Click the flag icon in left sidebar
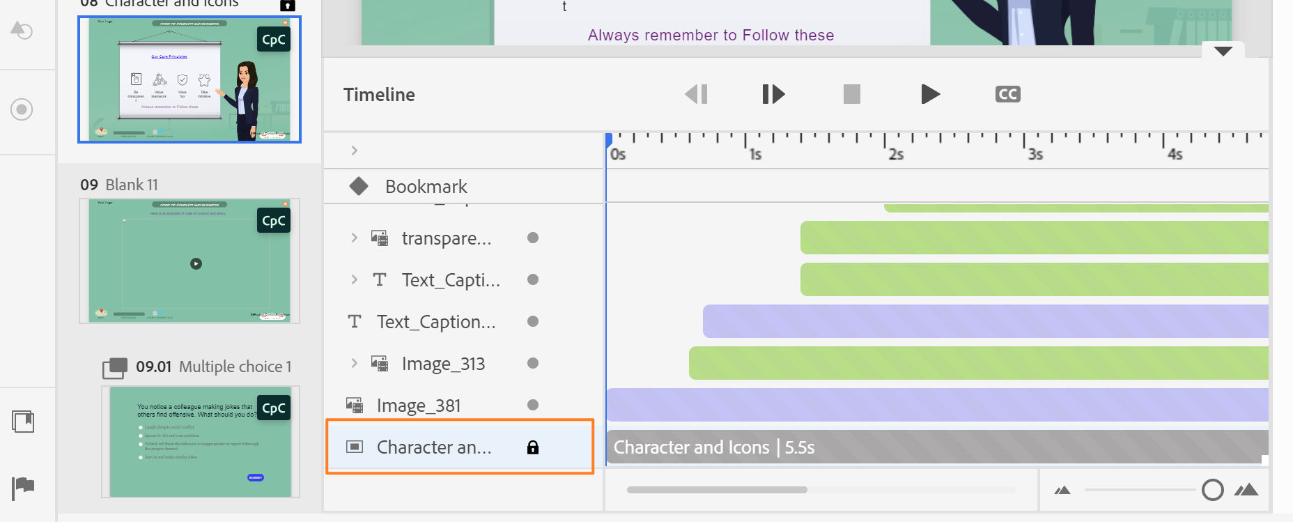The height and width of the screenshot is (524, 1293). pos(23,486)
